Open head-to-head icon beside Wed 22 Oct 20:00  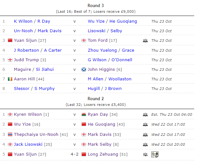tap(145, 144)
